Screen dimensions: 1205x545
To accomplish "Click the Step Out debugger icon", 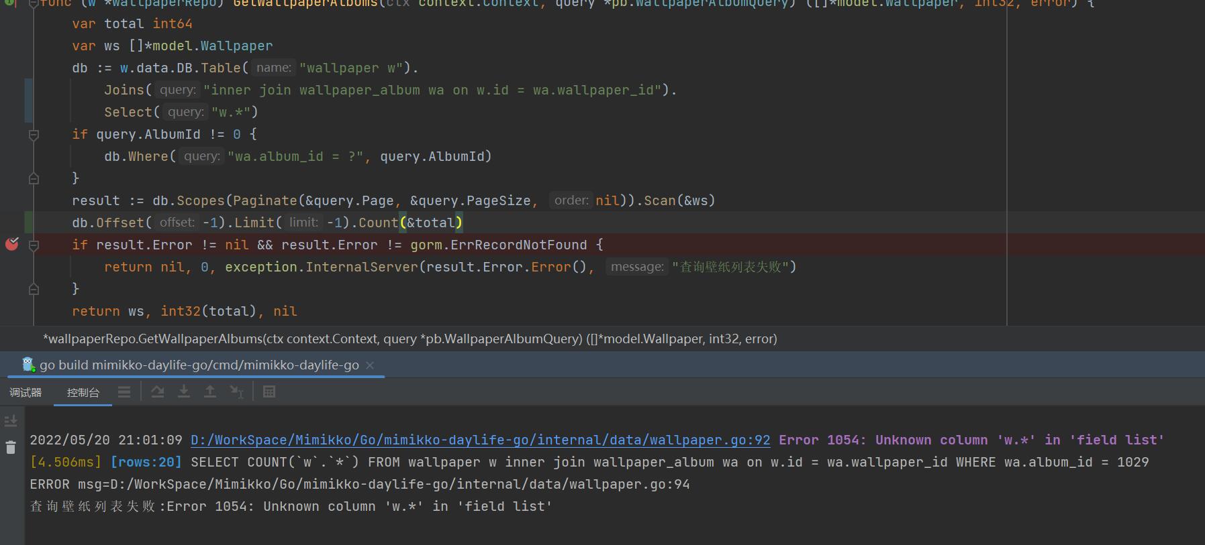I will [x=210, y=392].
